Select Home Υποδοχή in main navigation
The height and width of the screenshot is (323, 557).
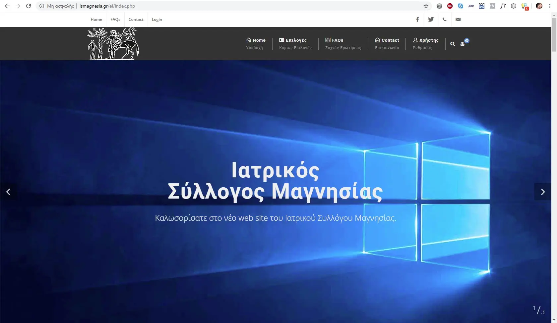pyautogui.click(x=256, y=44)
